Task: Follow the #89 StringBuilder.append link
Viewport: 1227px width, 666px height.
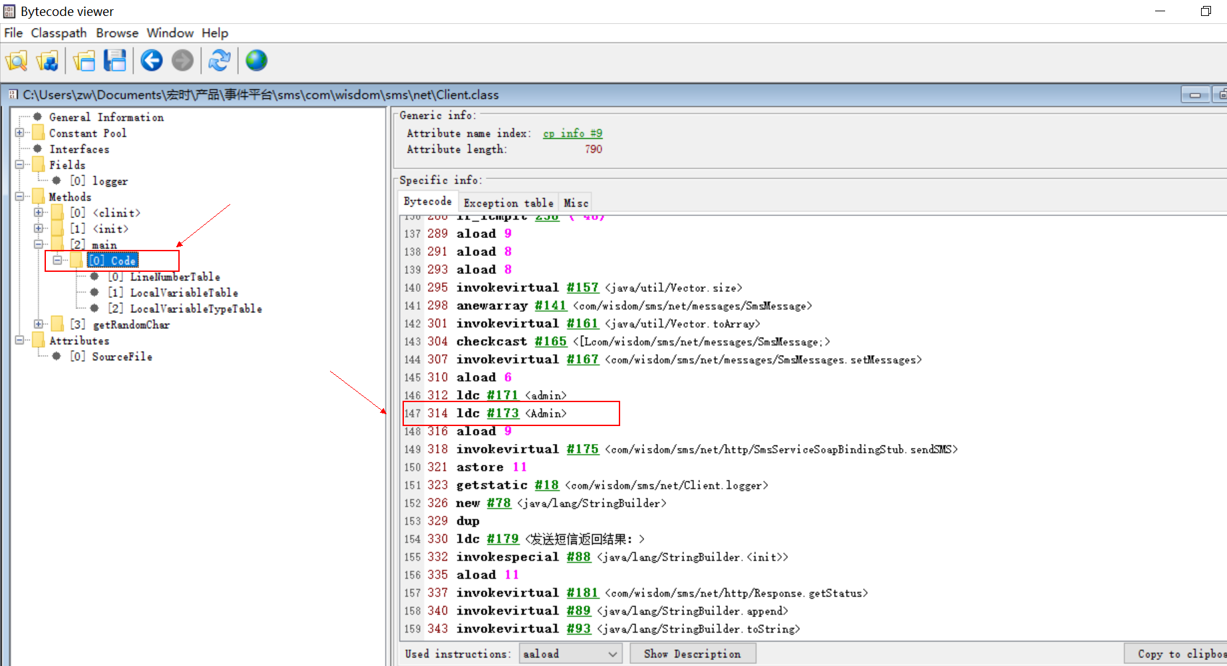Action: (579, 611)
